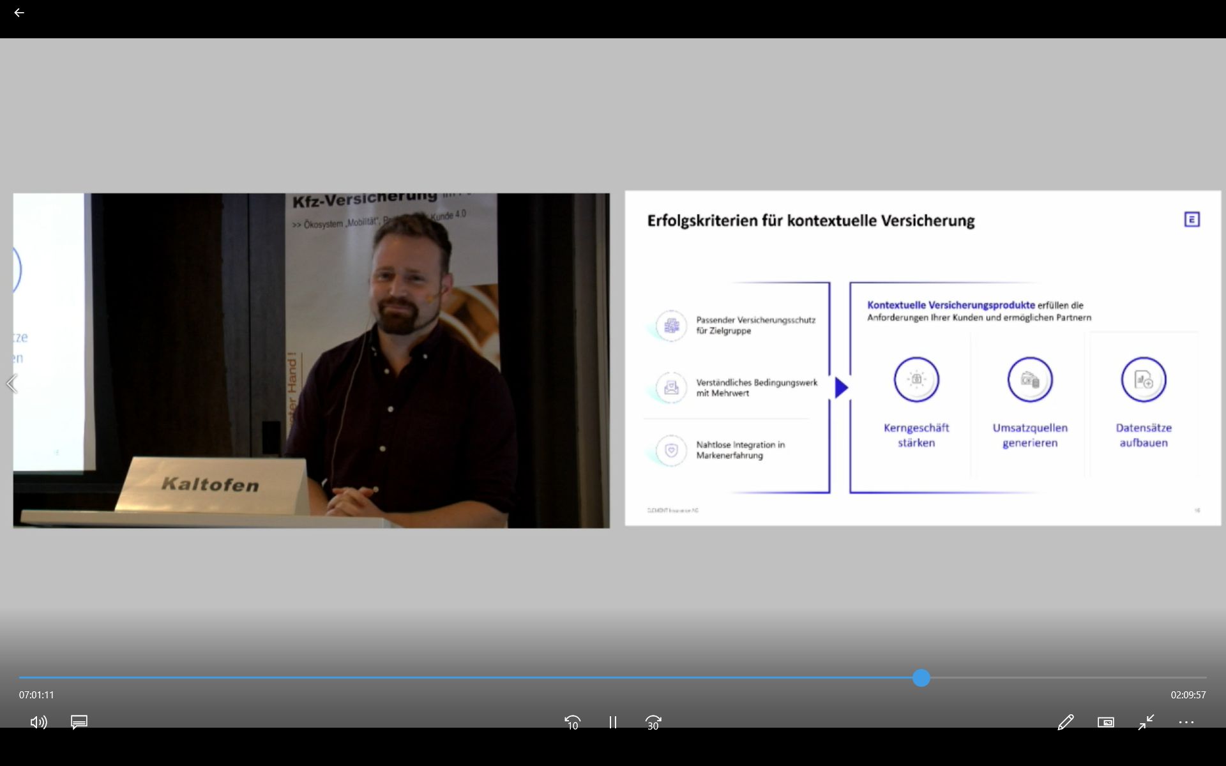The width and height of the screenshot is (1226, 766).
Task: Skip back 10 seconds
Action: 573,723
